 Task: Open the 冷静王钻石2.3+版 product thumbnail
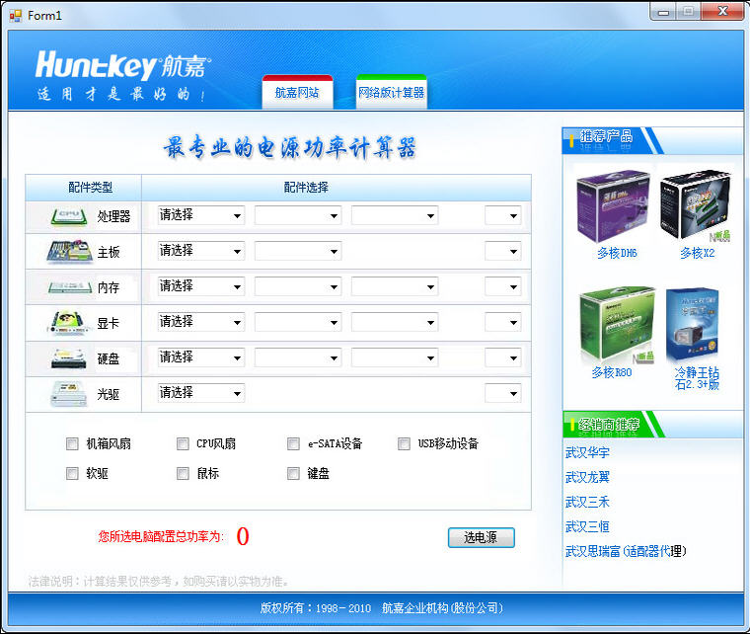click(692, 325)
